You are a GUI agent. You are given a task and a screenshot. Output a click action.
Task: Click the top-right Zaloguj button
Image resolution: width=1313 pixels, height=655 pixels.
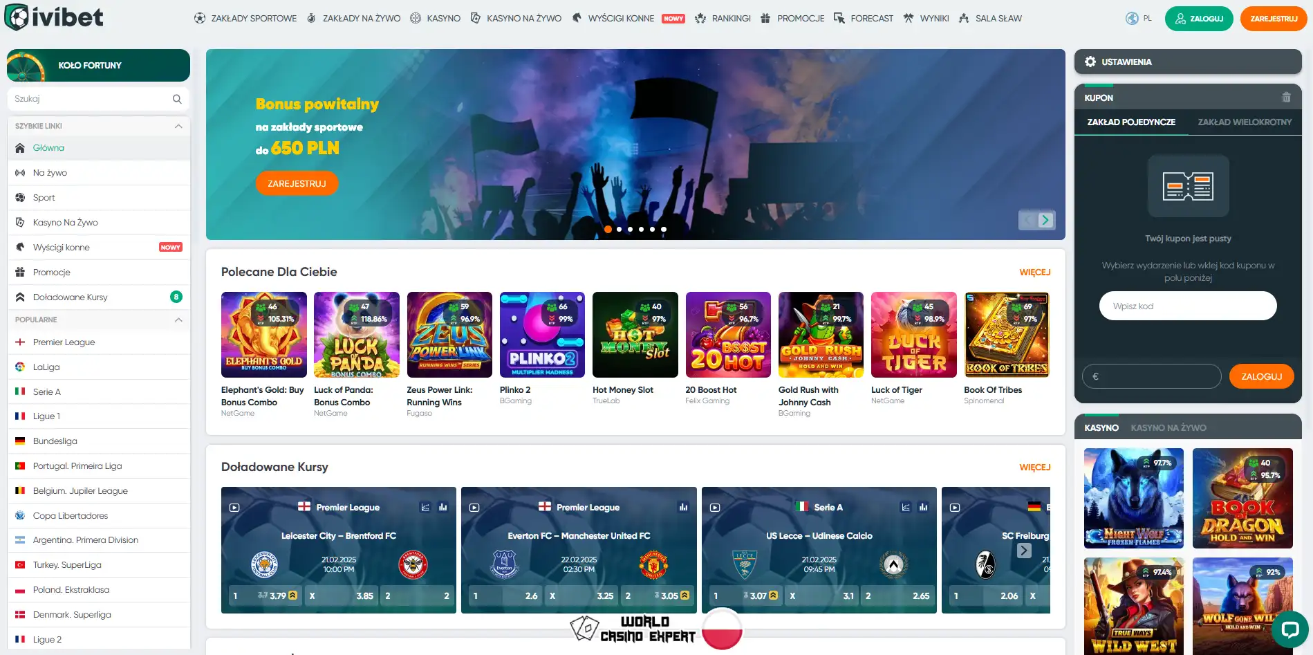1199,19
